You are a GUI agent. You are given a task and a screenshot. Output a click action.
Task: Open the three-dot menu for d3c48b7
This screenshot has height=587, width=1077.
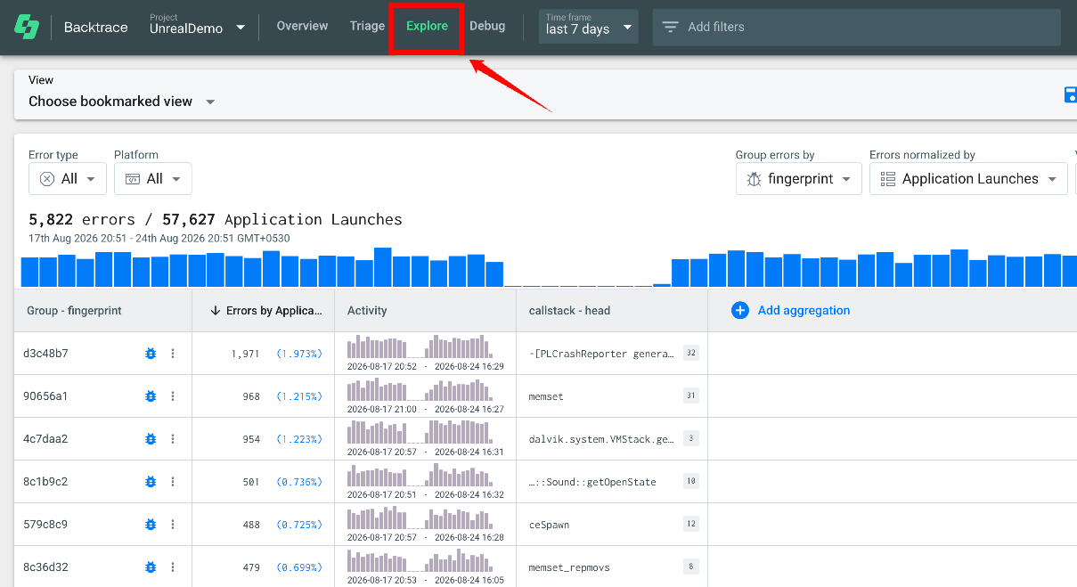(173, 354)
